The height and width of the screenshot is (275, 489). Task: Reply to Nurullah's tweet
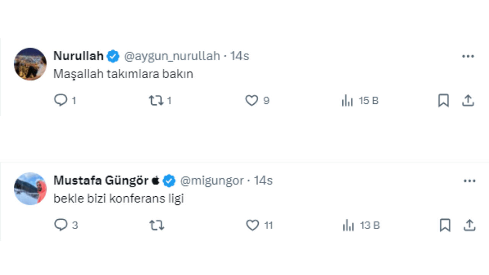click(61, 100)
